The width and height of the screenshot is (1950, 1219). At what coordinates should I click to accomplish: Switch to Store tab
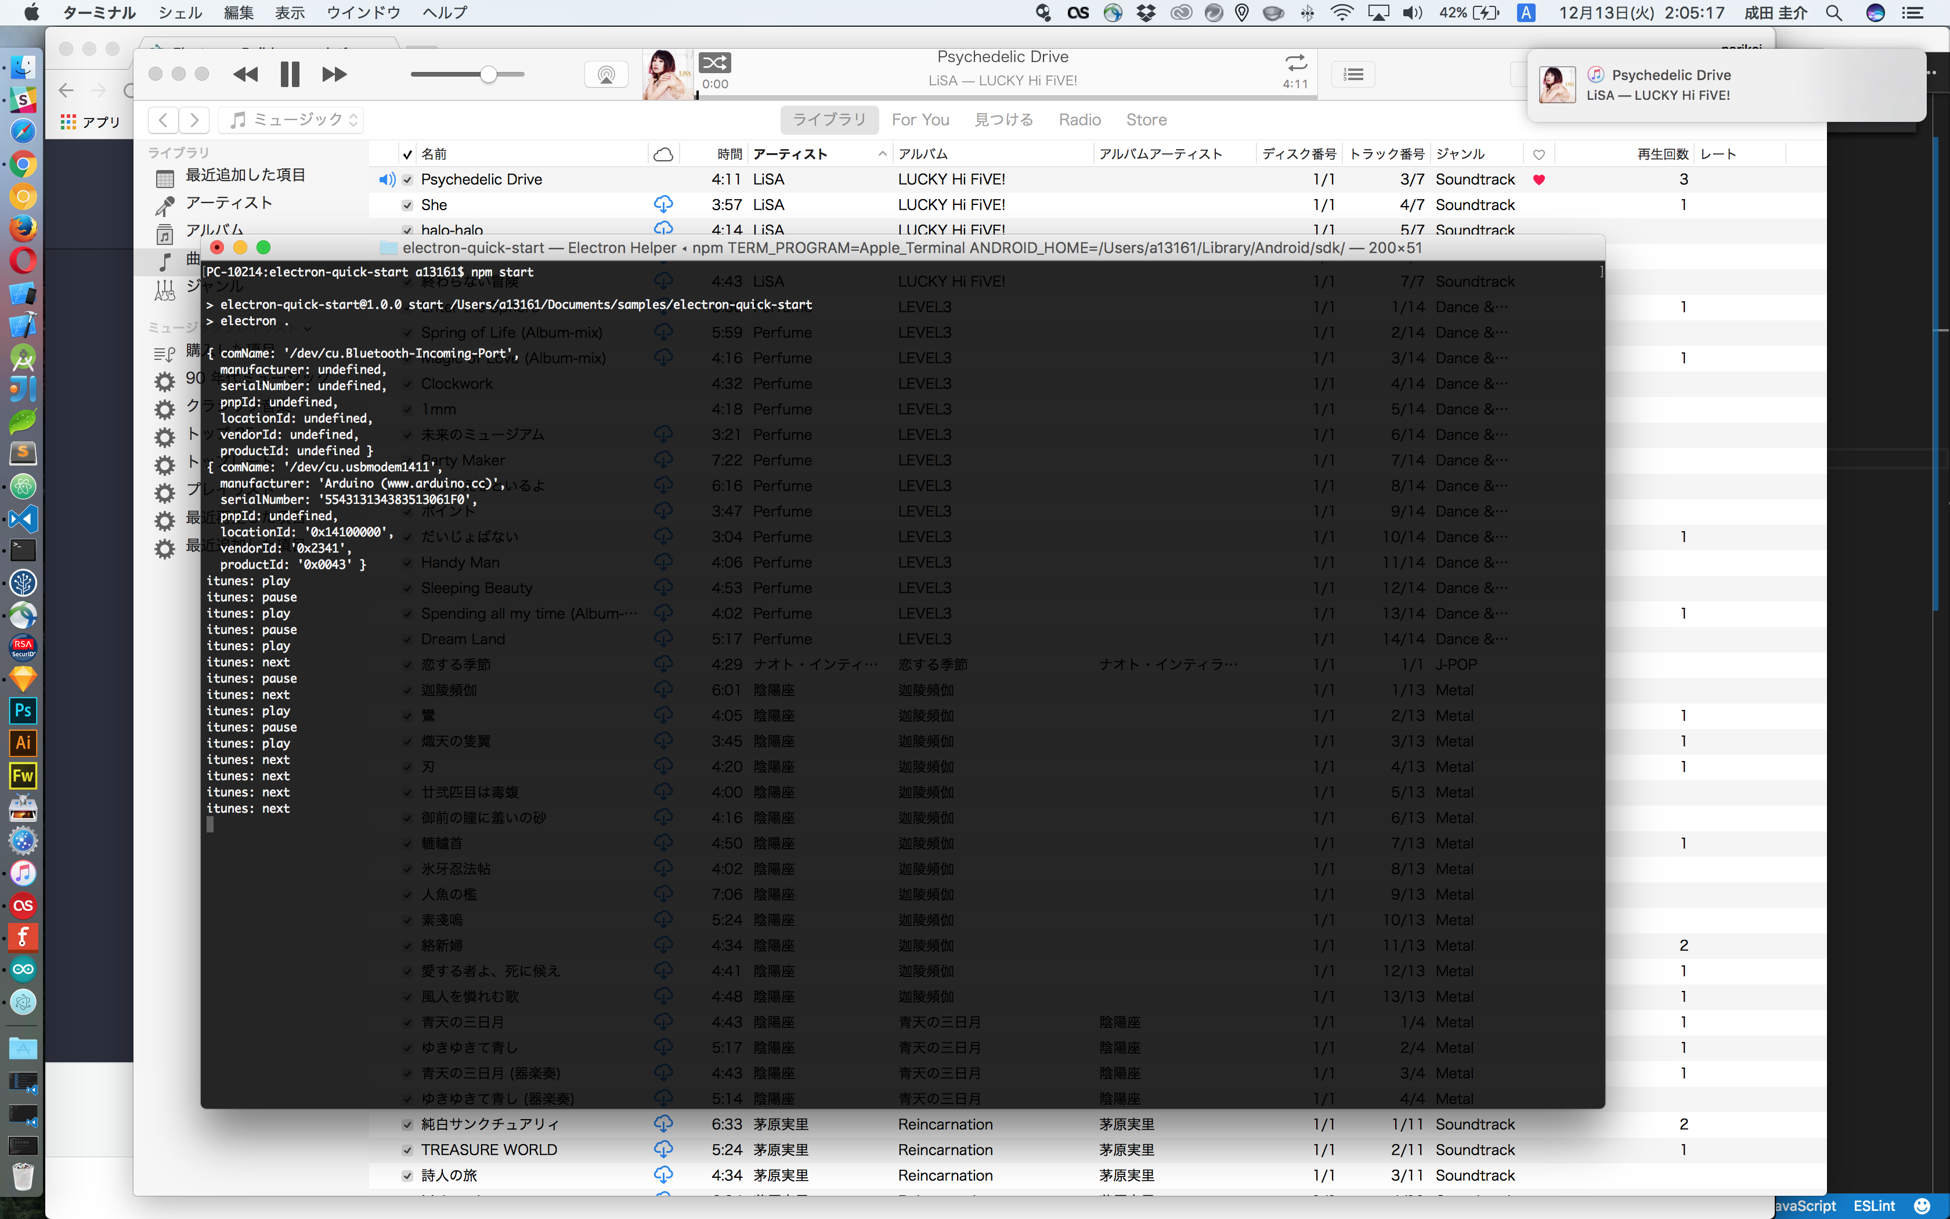(x=1146, y=120)
